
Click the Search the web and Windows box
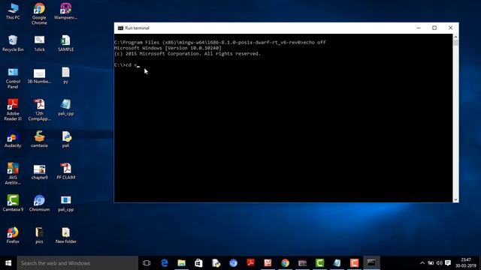pyautogui.click(x=77, y=263)
